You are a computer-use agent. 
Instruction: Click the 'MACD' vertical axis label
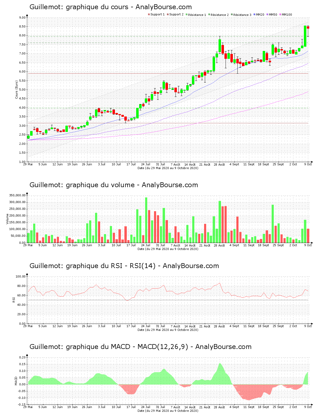pos(16,381)
